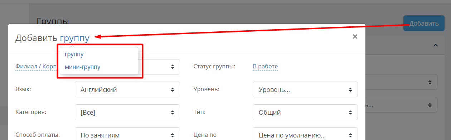Screen dimensions: 451x140
Task: Open the группу type link in the title
Action: point(75,38)
